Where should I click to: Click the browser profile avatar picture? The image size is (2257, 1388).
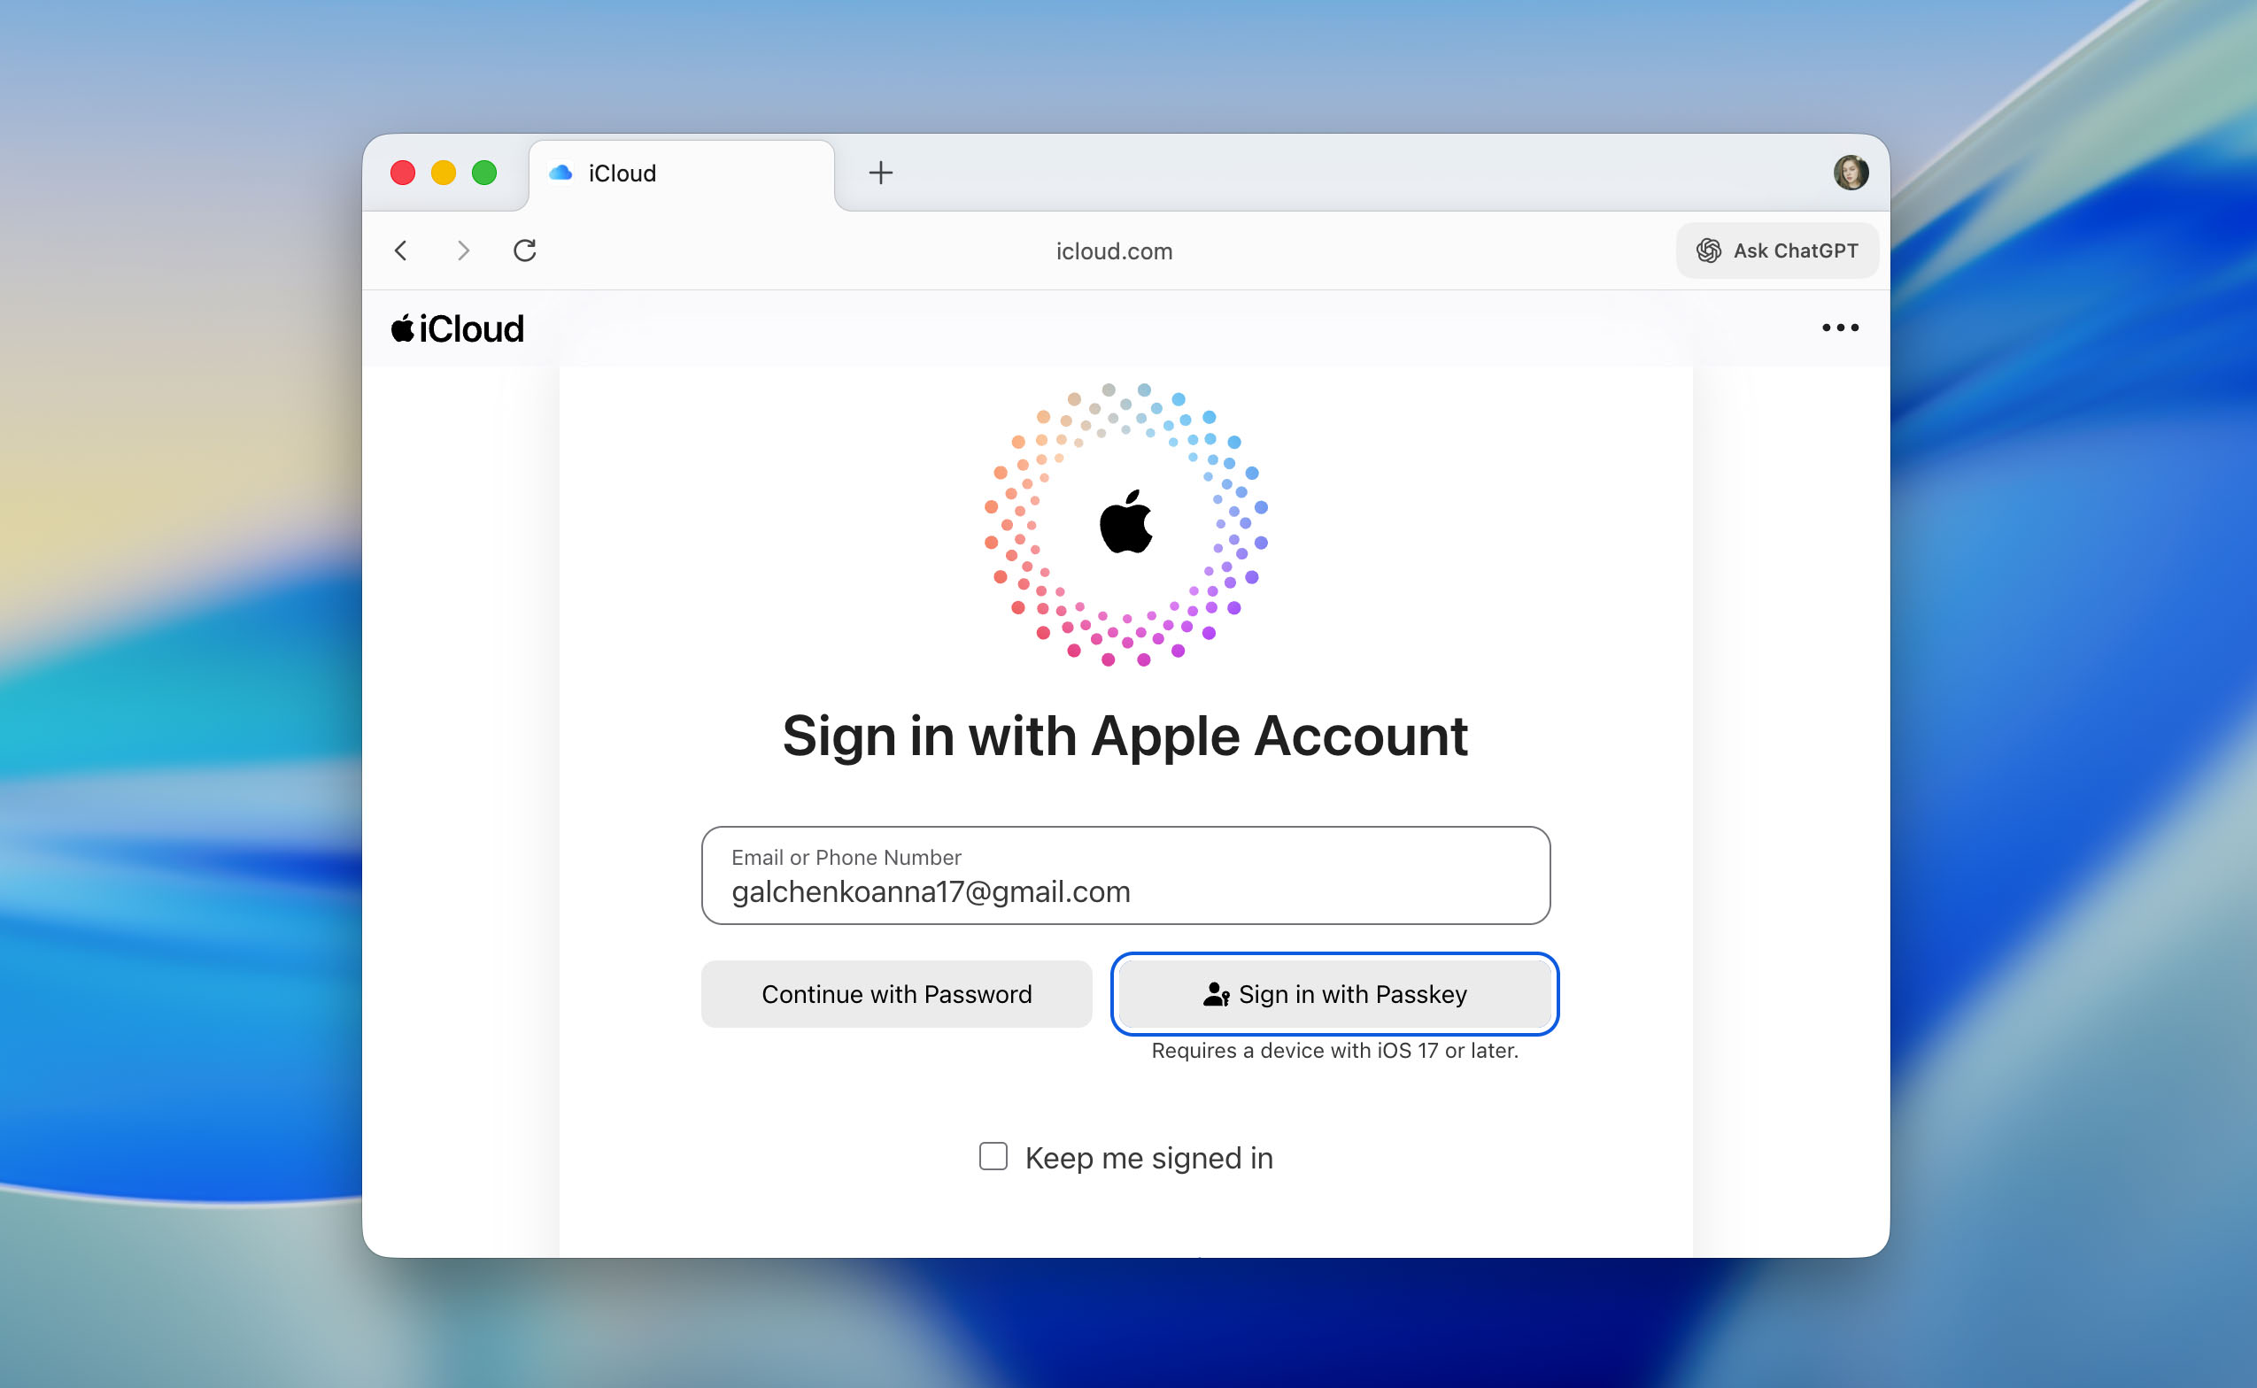click(x=1852, y=172)
